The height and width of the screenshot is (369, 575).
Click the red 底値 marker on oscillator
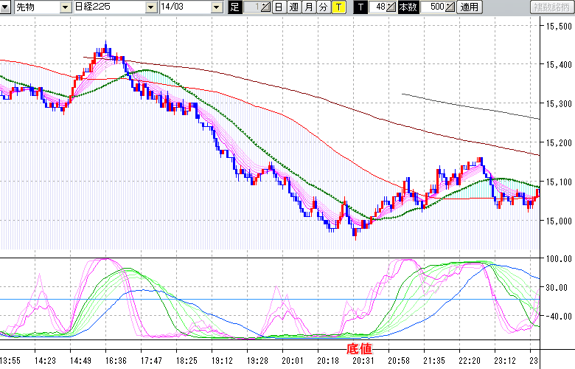point(359,347)
